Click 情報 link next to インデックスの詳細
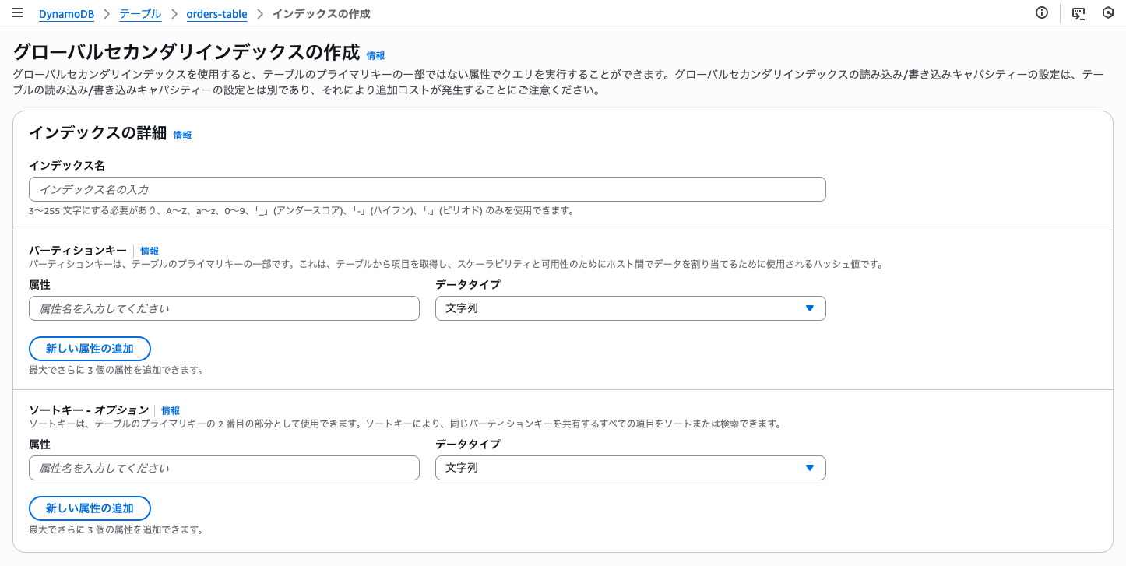The height and width of the screenshot is (566, 1126). 182,135
